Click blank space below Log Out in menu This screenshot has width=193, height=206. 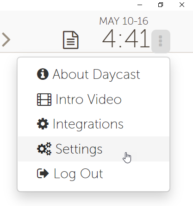94,188
